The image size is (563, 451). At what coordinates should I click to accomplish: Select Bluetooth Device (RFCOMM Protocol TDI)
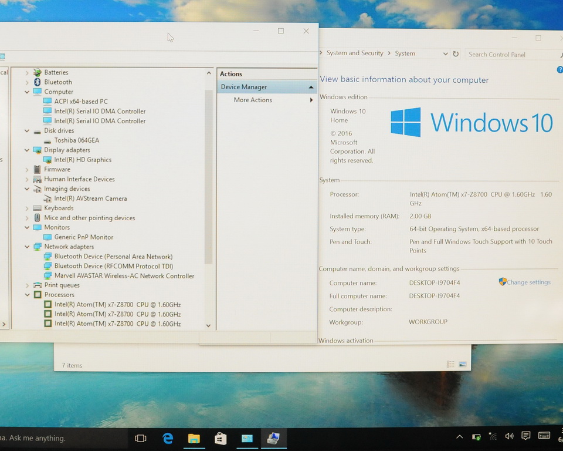tap(113, 266)
